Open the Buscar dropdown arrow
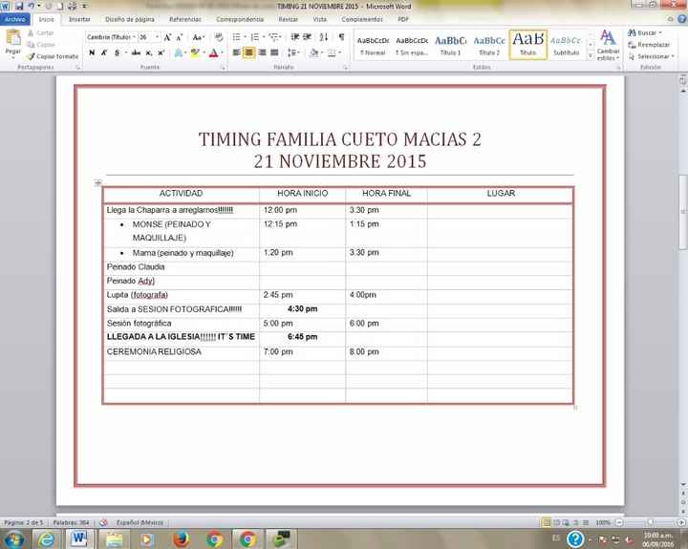 tap(660, 32)
